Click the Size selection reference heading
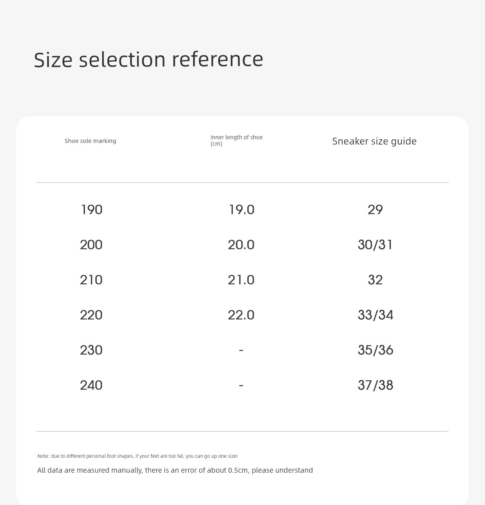485x505 pixels. coord(149,59)
